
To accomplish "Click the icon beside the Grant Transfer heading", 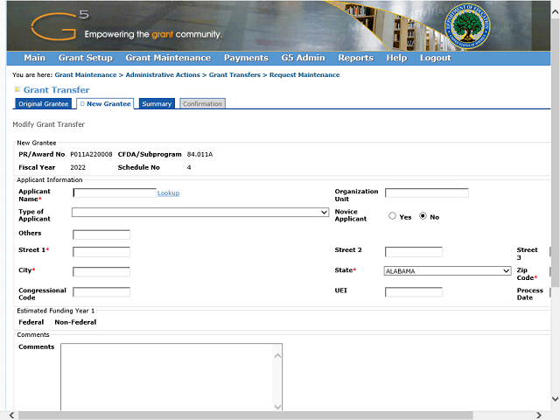I will coord(17,89).
